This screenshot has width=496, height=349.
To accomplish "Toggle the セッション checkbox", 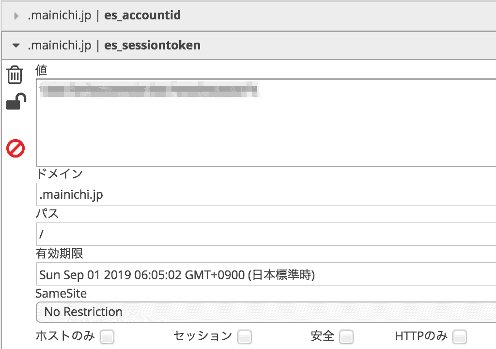I will pos(245,337).
